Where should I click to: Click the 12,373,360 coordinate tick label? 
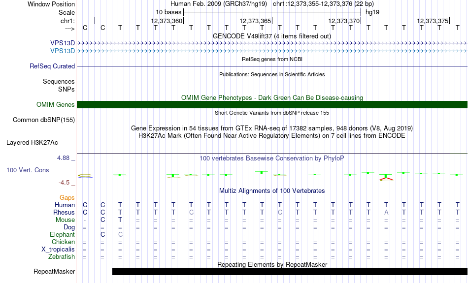(167, 21)
